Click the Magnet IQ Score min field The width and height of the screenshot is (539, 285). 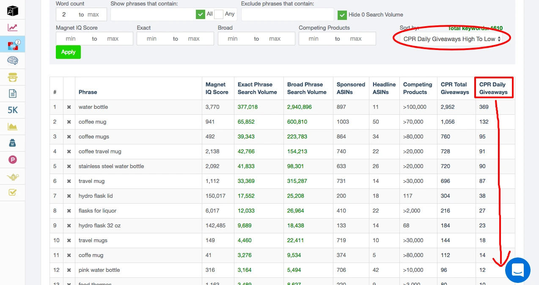[x=71, y=39]
